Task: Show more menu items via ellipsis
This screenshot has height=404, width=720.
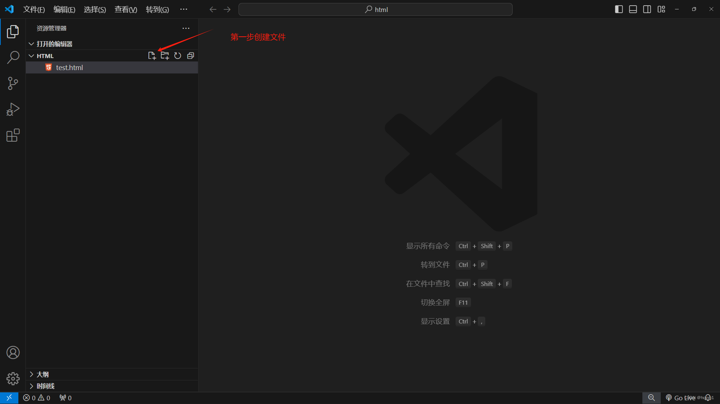Action: [x=183, y=9]
